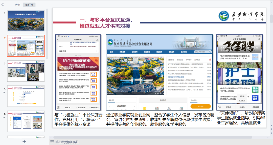Click the horizontal scrollbar right arrow
This screenshot has width=273, height=145.
268,137
